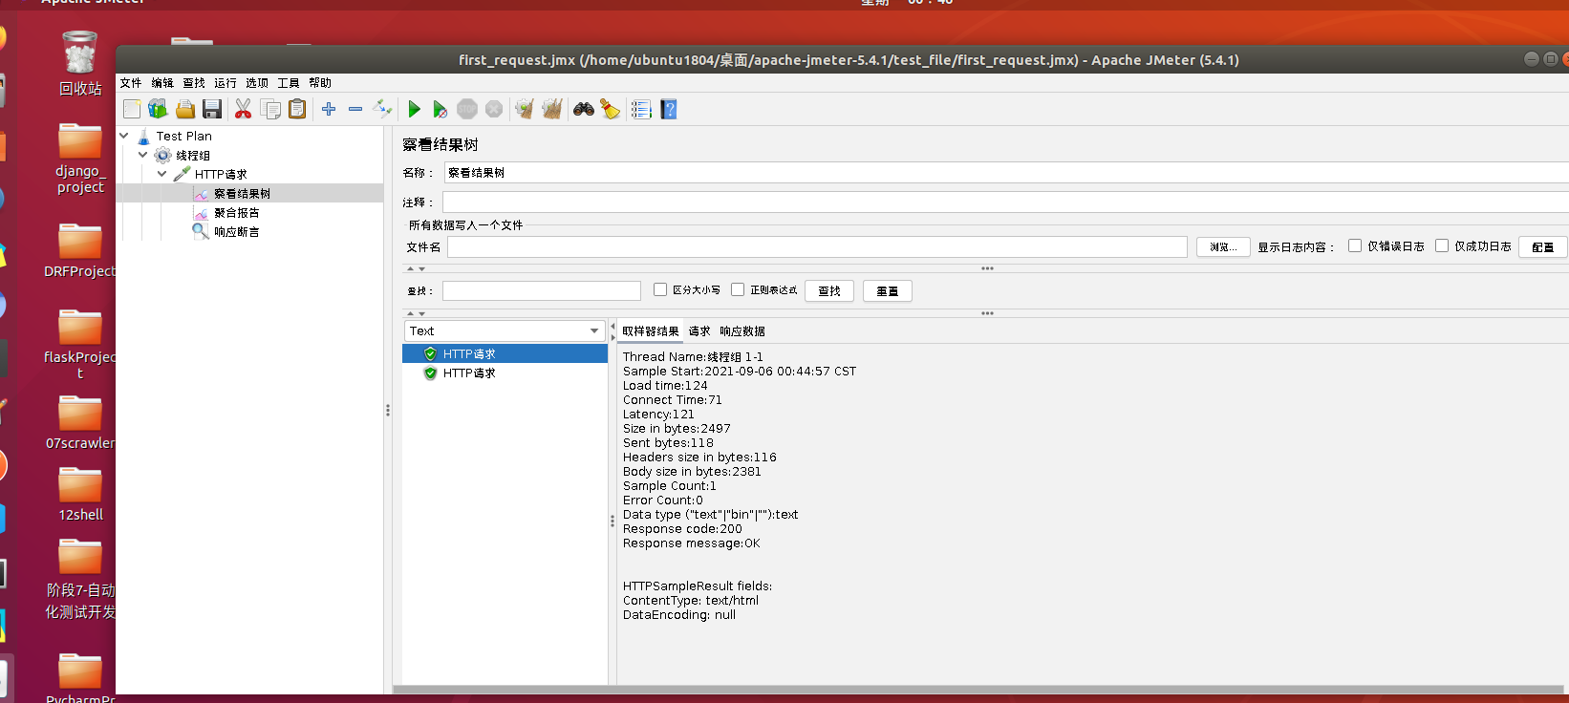1569x703 pixels.
Task: Click the blue plus Expand All icon
Action: click(x=329, y=109)
